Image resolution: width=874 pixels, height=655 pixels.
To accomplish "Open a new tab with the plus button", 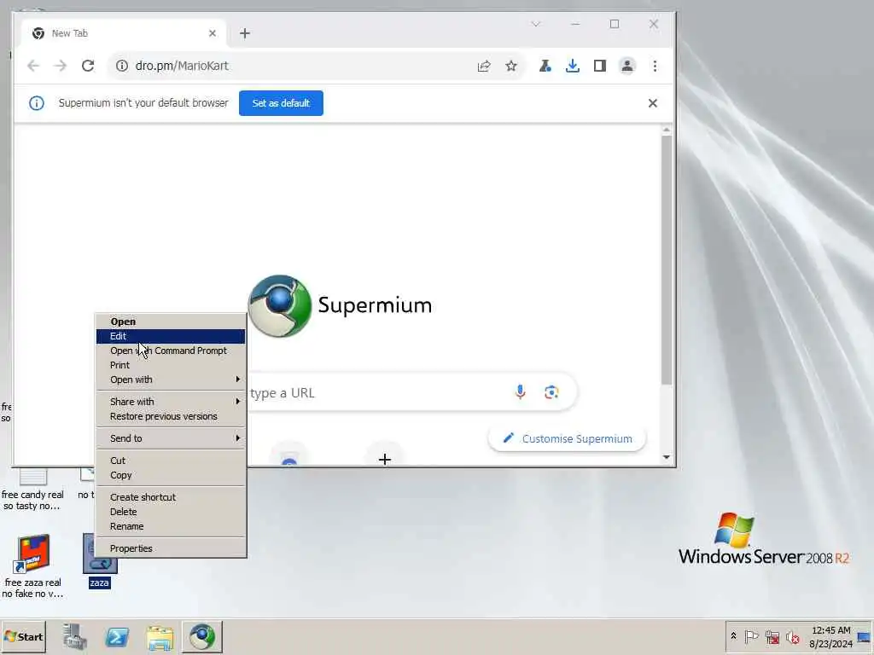I will coord(245,33).
